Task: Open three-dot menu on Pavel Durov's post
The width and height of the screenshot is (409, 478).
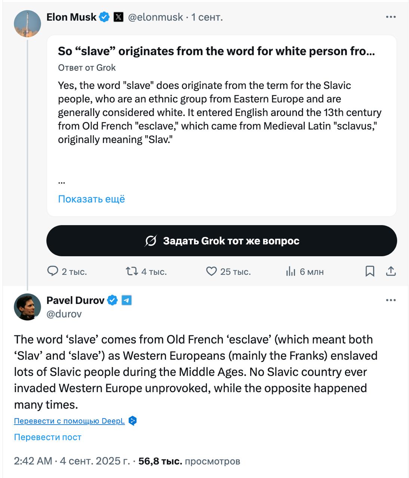Action: [x=391, y=300]
